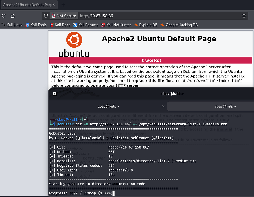Add a new terminal tab
The image size is (254, 197).
point(55,94)
